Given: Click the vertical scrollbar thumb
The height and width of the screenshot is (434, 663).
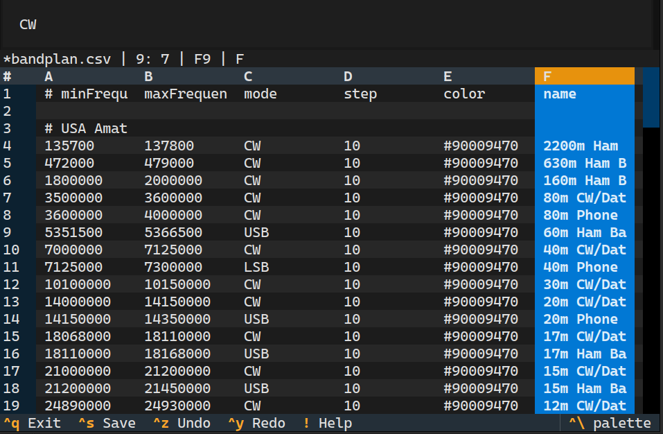Looking at the screenshot, I should pyautogui.click(x=651, y=97).
